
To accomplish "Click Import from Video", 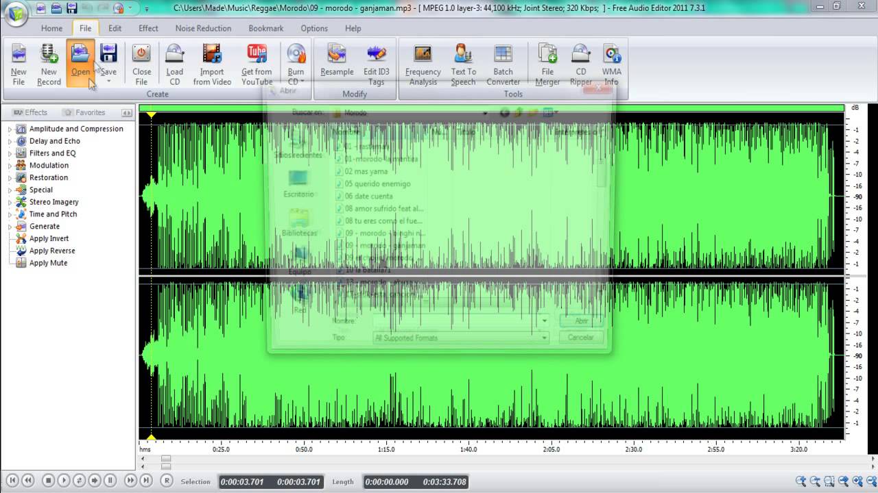I will pos(212,65).
